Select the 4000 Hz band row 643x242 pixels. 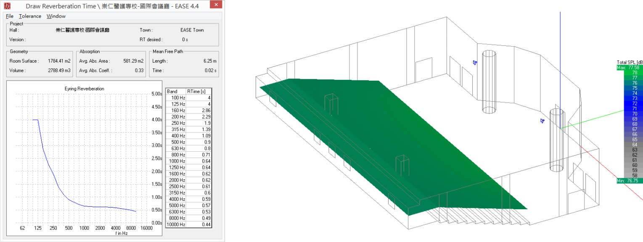pyautogui.click(x=189, y=199)
